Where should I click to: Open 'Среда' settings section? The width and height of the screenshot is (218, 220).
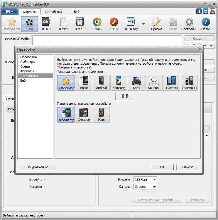(x=35, y=66)
